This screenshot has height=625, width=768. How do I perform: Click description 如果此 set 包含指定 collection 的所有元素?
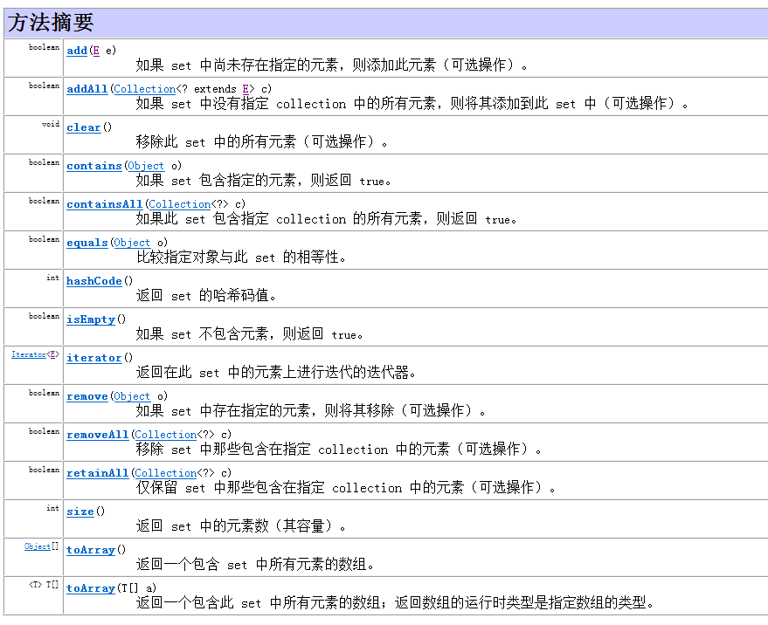coord(326,219)
